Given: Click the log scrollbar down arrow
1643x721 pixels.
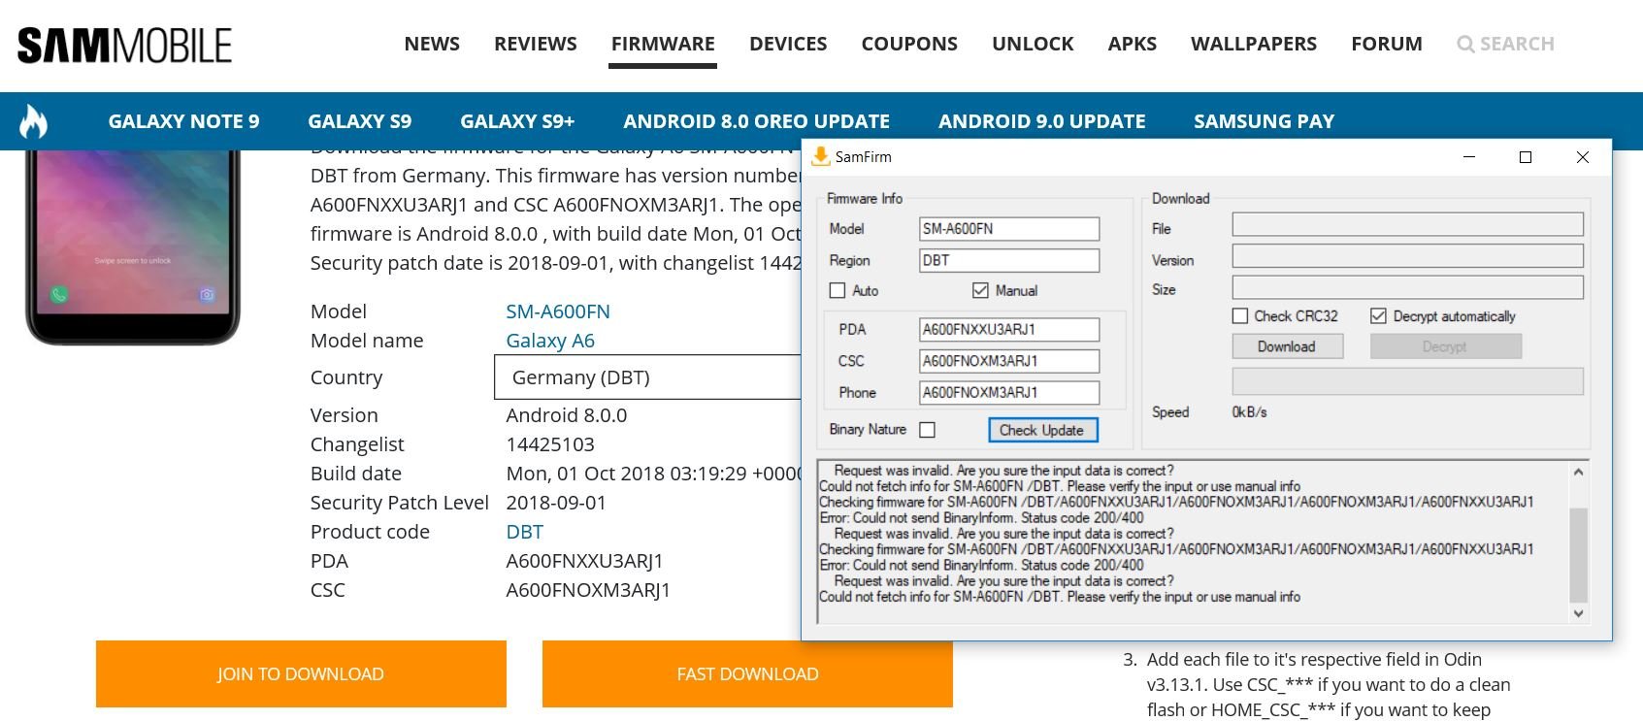Looking at the screenshot, I should pos(1578,613).
